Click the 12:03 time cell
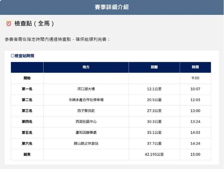This screenshot has width=224, height=169. coord(195,100)
